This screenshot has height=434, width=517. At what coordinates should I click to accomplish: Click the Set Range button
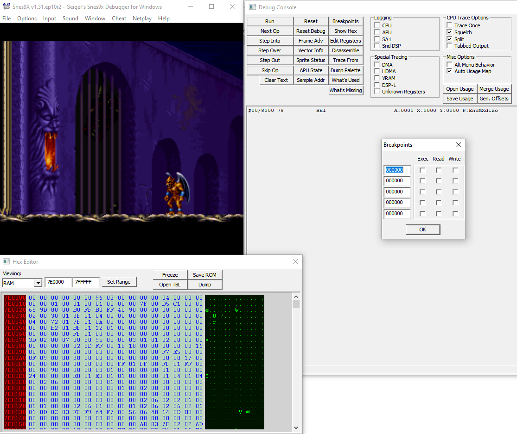[119, 282]
